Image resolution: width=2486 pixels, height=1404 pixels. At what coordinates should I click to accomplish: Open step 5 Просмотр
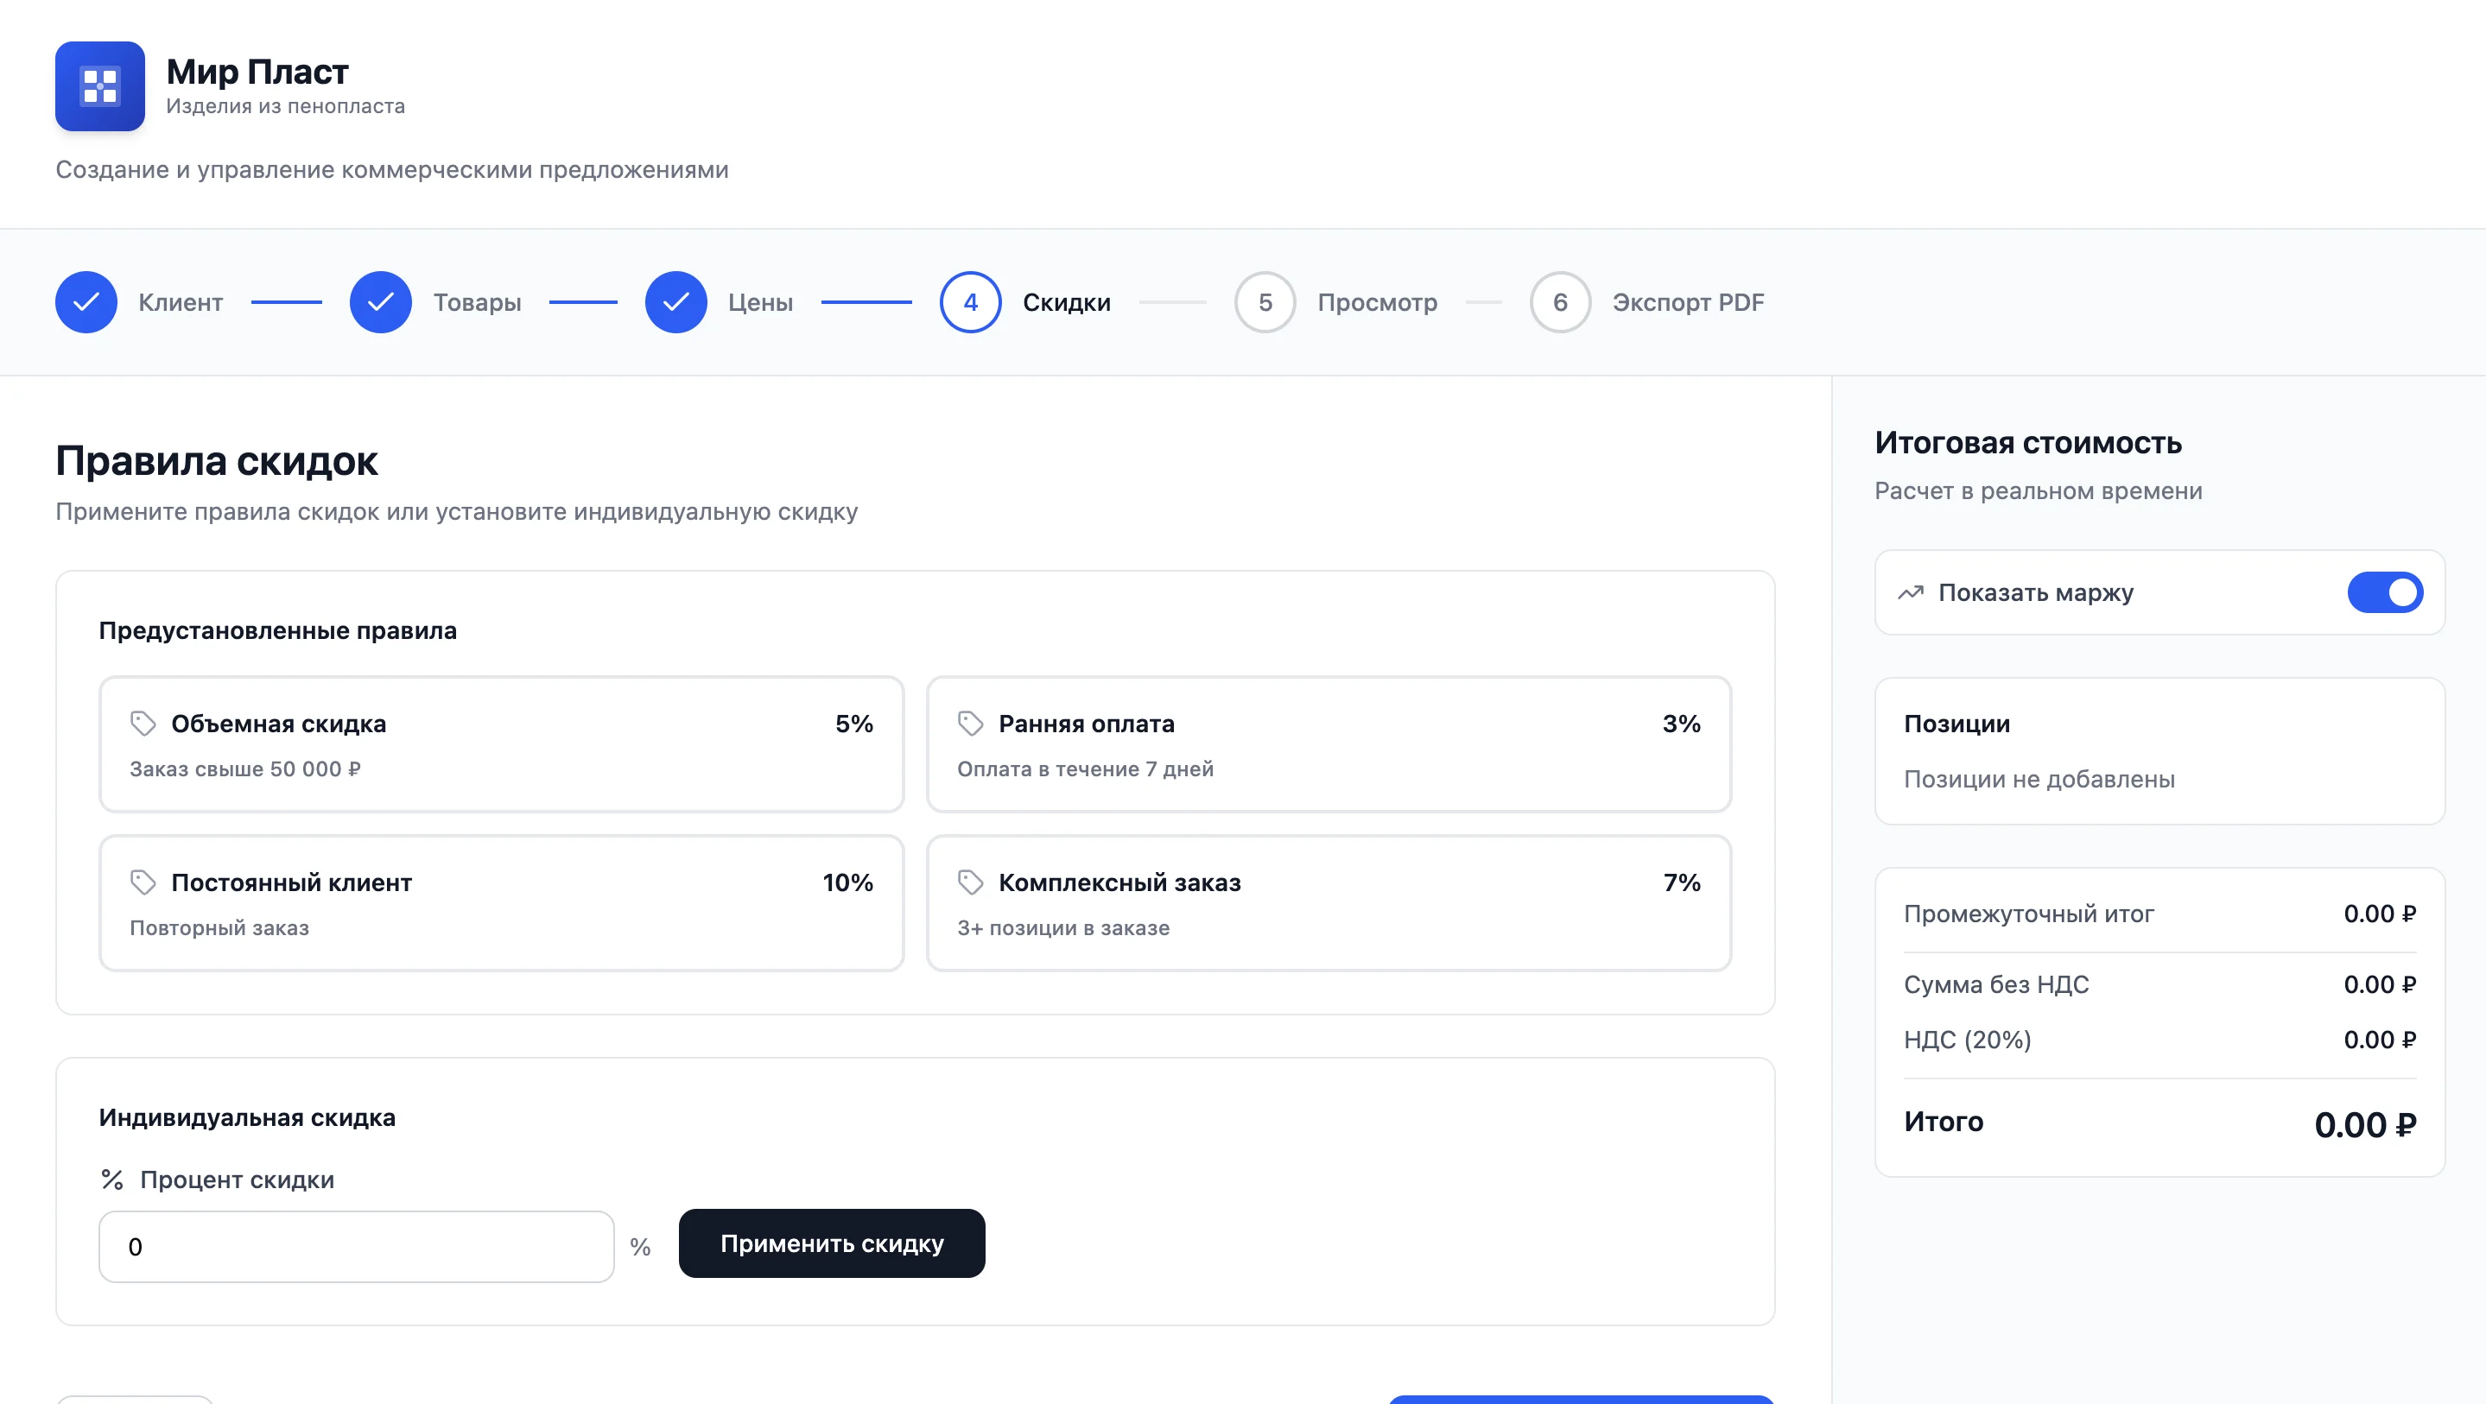1265,302
